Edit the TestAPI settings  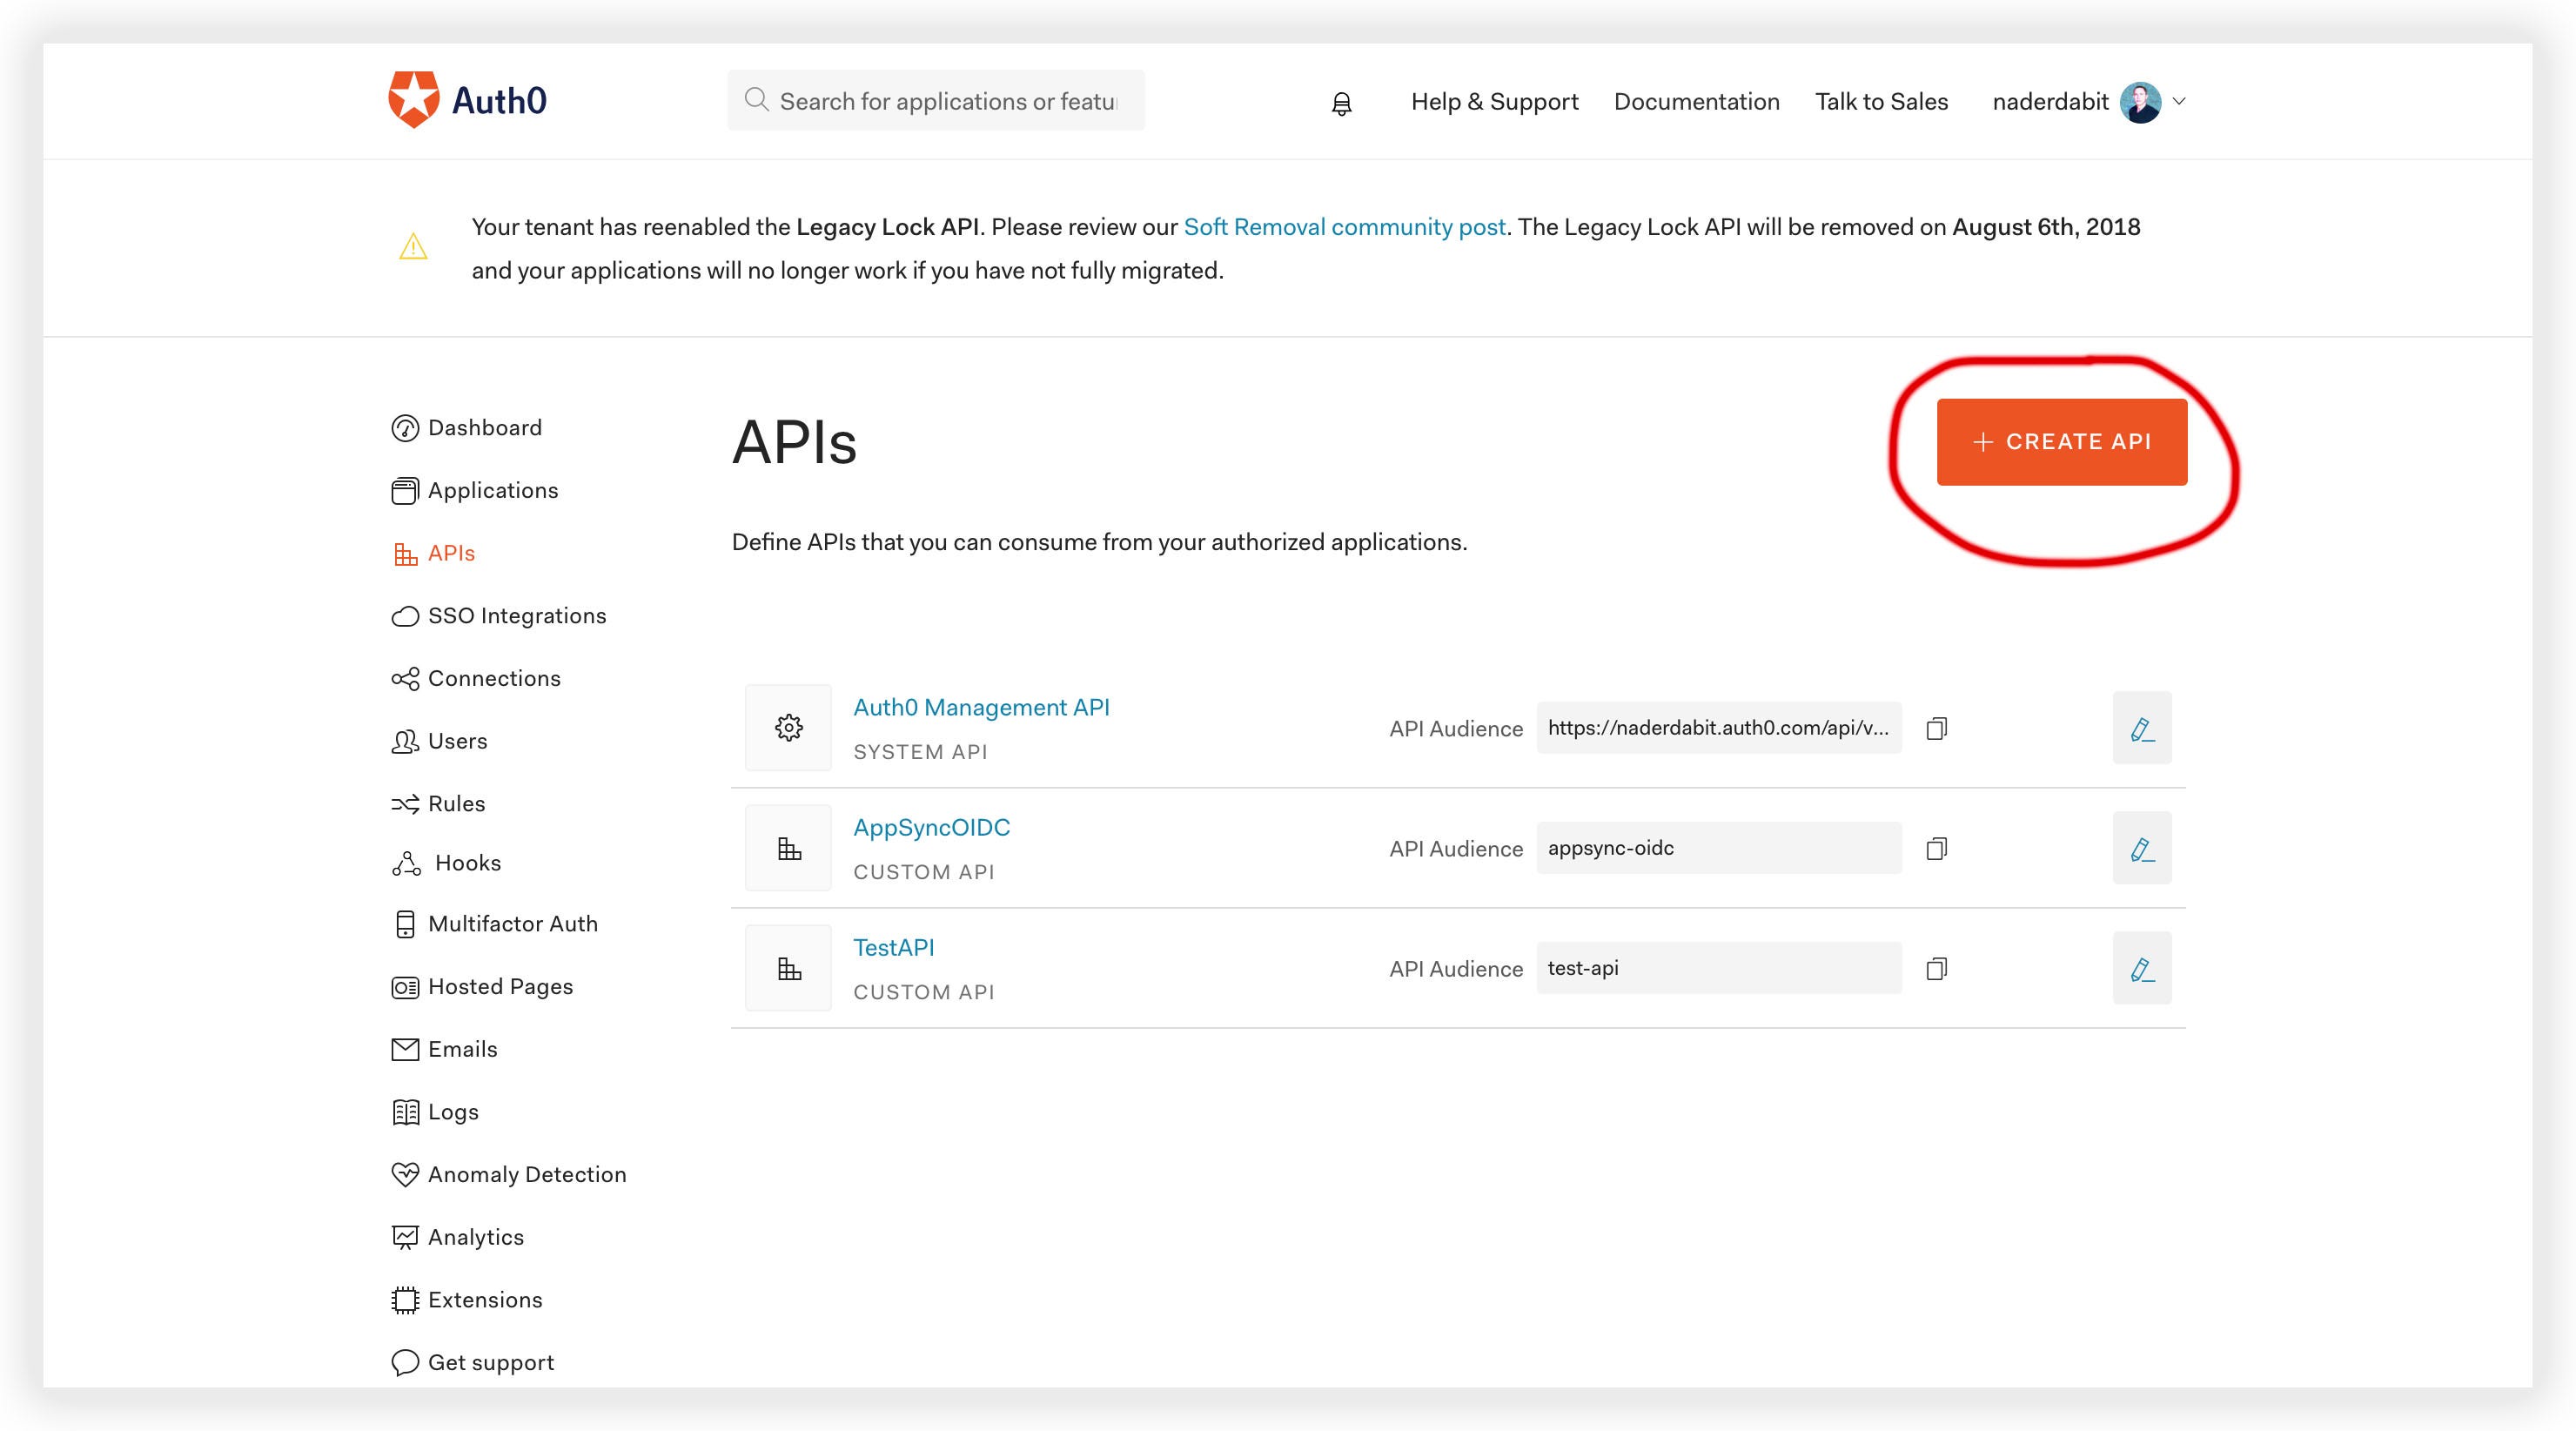click(x=2142, y=968)
